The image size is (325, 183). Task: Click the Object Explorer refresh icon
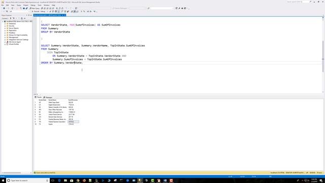coord(22,18)
